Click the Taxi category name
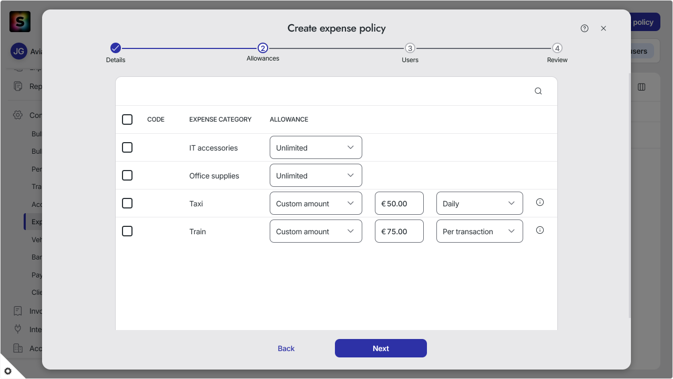Viewport: 673px width, 379px height. click(196, 204)
